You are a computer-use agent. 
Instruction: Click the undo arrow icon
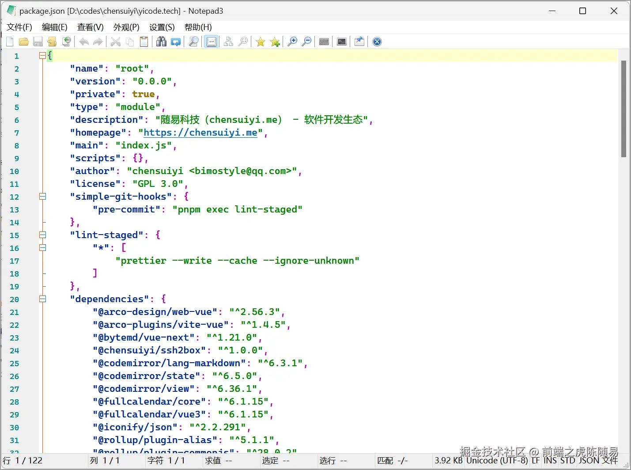click(x=84, y=42)
